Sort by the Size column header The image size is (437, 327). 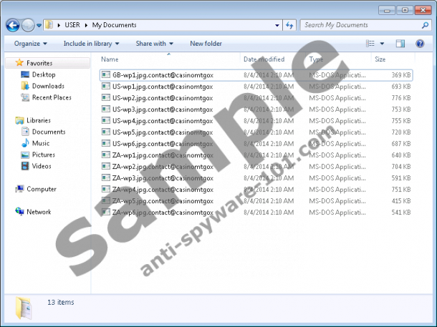point(380,59)
